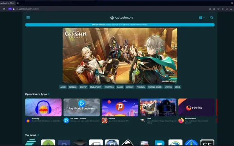This screenshot has height=146, width=234.
Task: Open the blue circular app icon in The latest
Action: pos(191,142)
